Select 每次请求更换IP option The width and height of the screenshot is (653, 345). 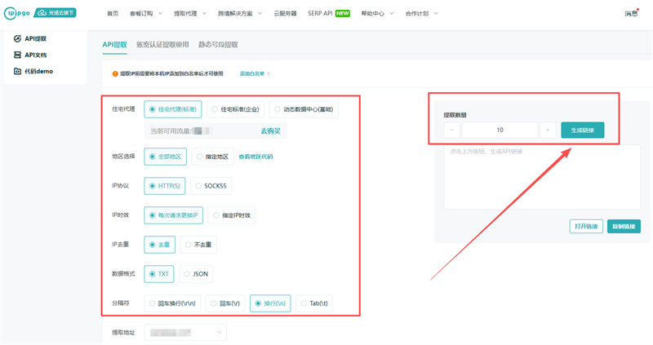pos(173,215)
